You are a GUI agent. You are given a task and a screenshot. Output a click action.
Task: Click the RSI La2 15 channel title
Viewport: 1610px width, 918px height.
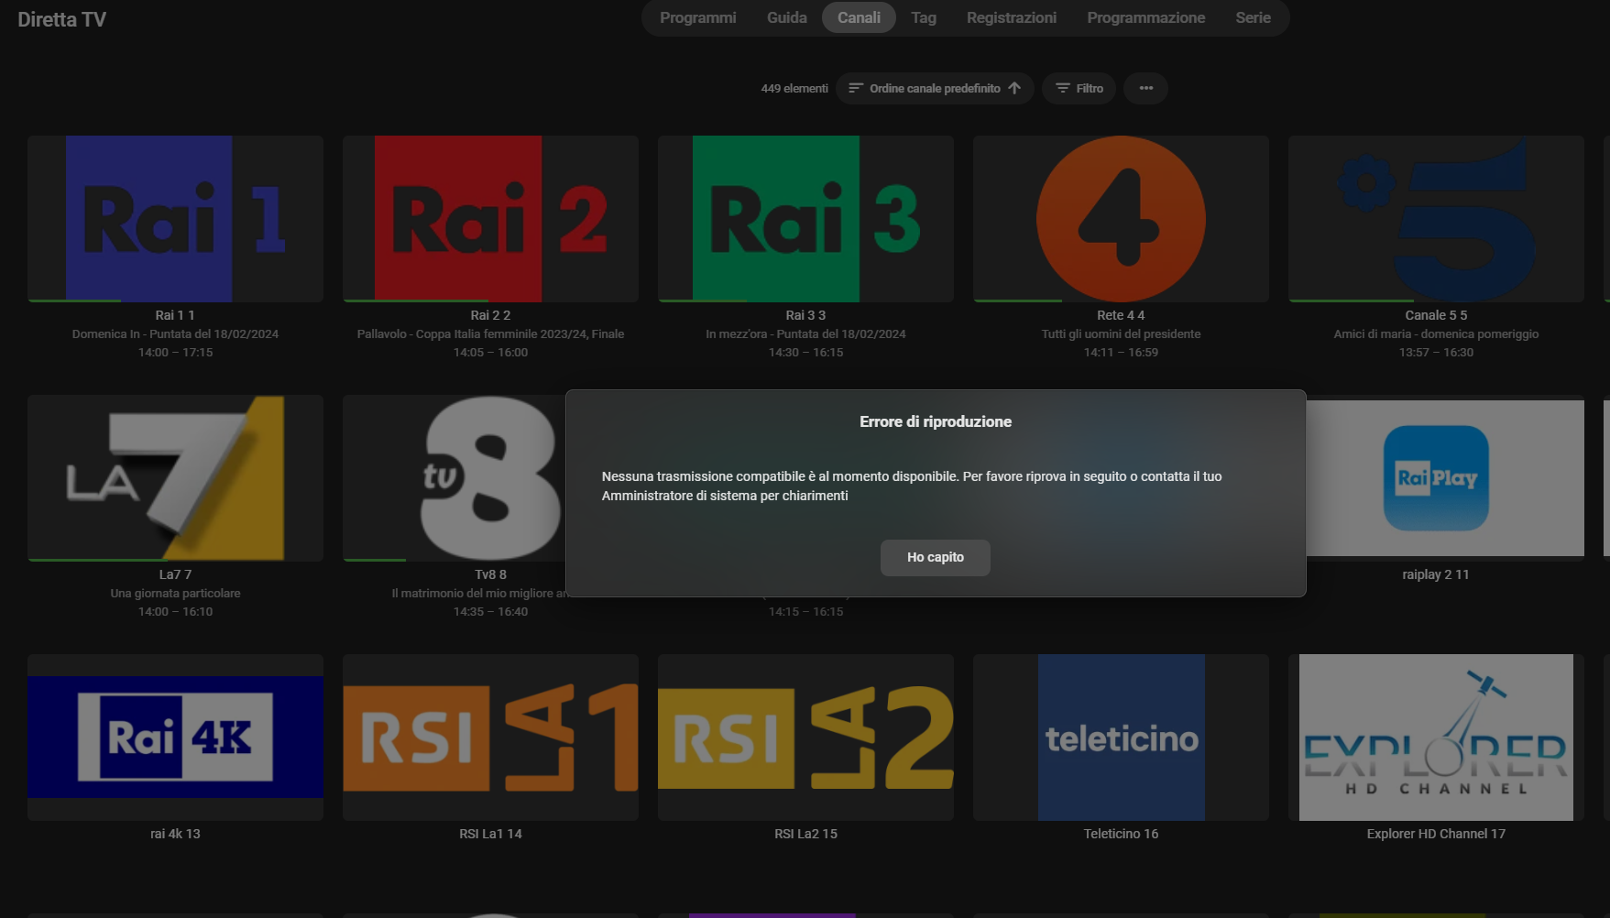point(805,834)
